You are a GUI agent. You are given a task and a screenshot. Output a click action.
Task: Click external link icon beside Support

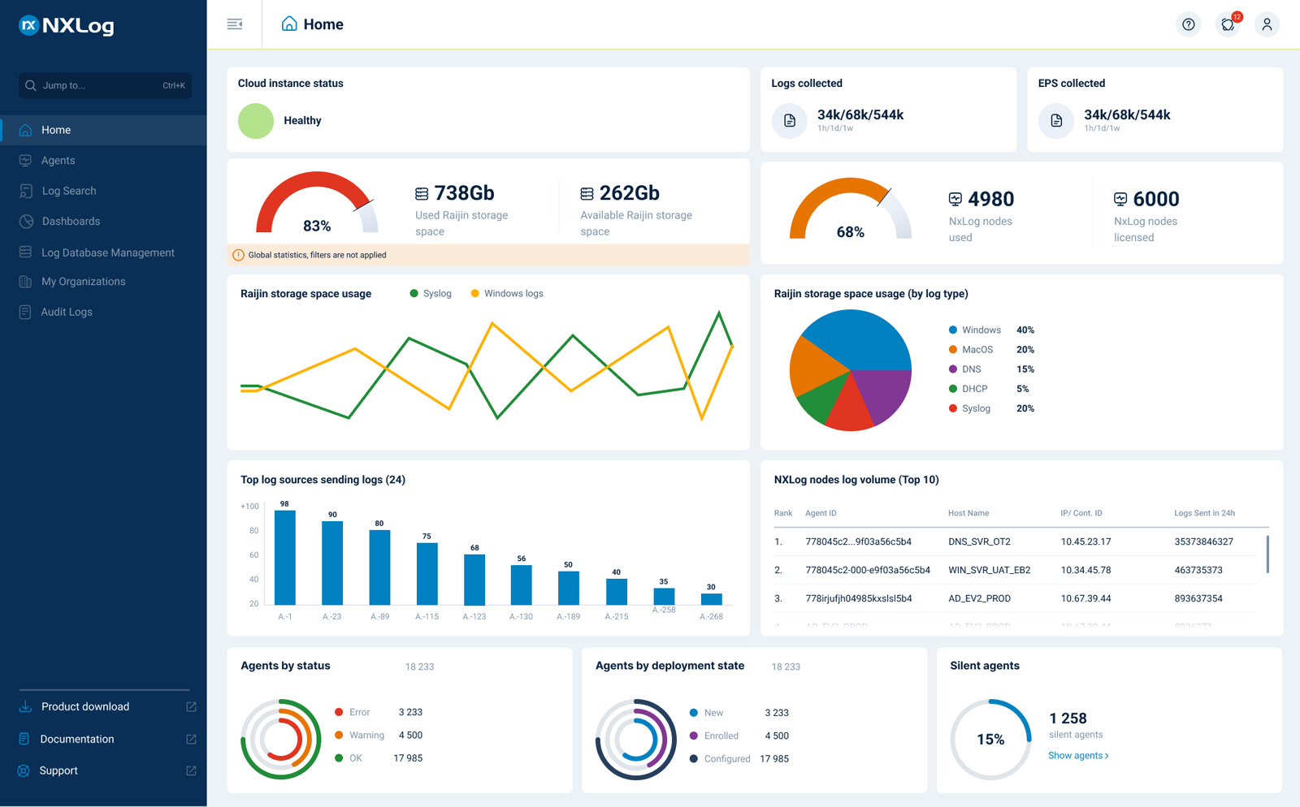[191, 770]
